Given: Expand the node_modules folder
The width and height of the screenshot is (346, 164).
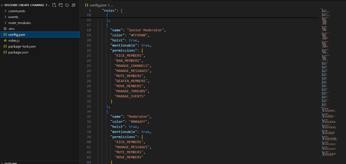Looking at the screenshot, I should point(6,23).
